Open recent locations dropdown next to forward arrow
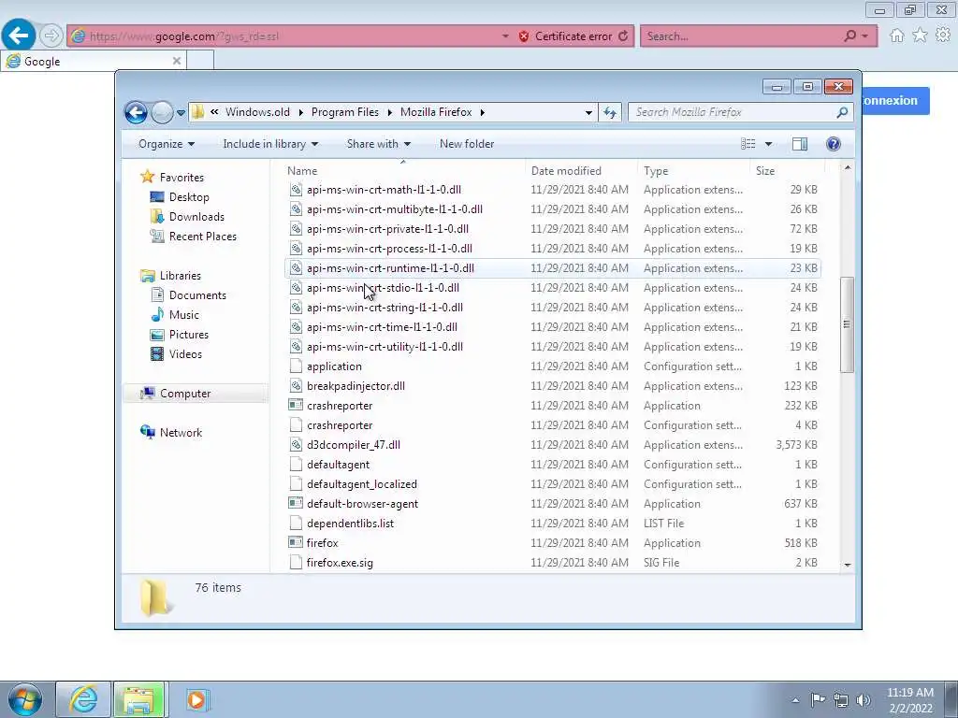 pos(181,112)
